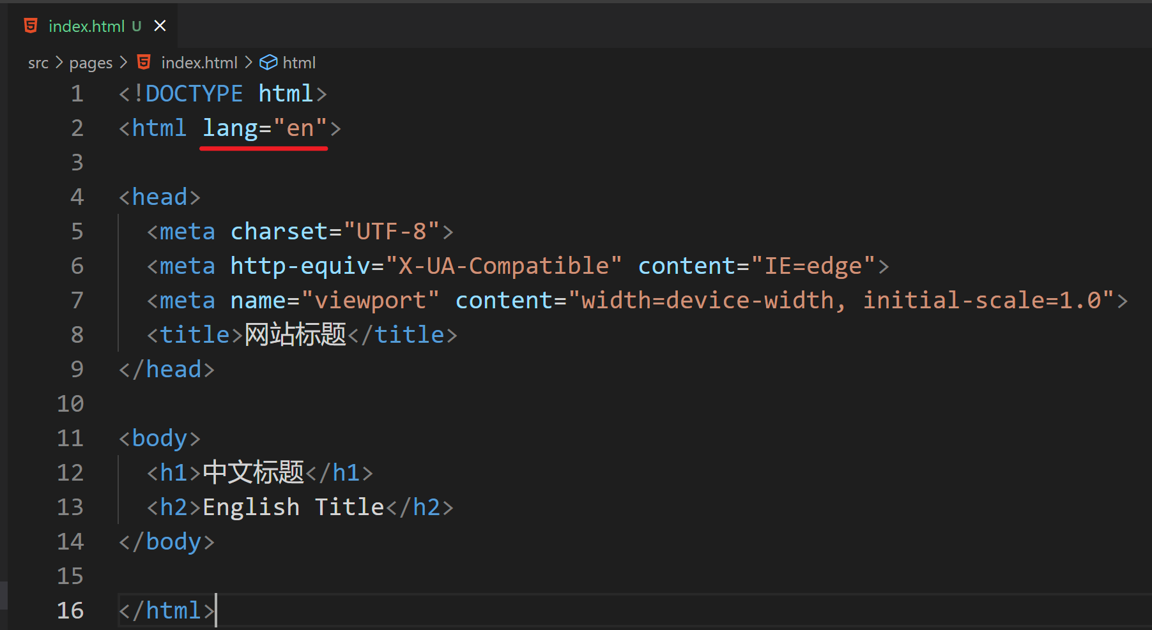The height and width of the screenshot is (630, 1152).
Task: Click the cube symbol icon in breadcrumbs
Action: coord(268,62)
